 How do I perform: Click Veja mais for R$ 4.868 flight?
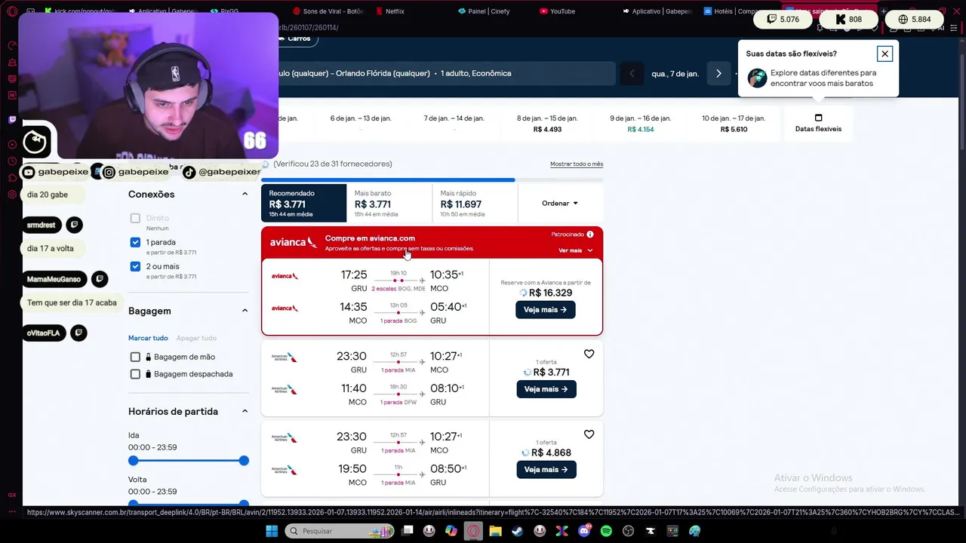coord(546,469)
